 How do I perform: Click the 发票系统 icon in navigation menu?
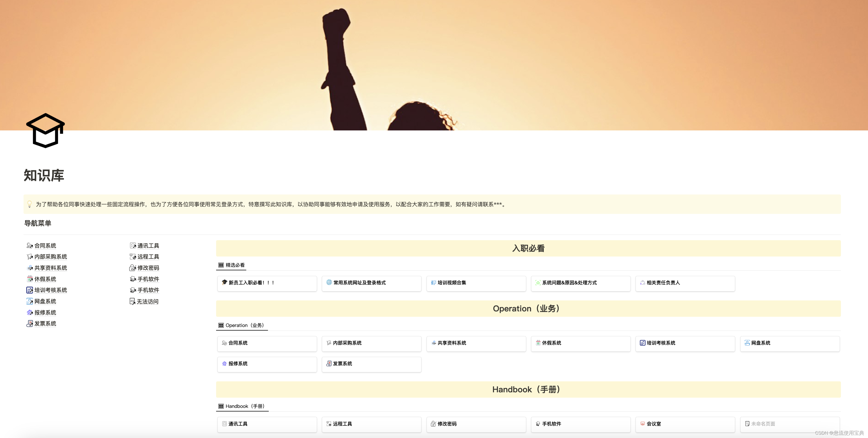tap(30, 324)
